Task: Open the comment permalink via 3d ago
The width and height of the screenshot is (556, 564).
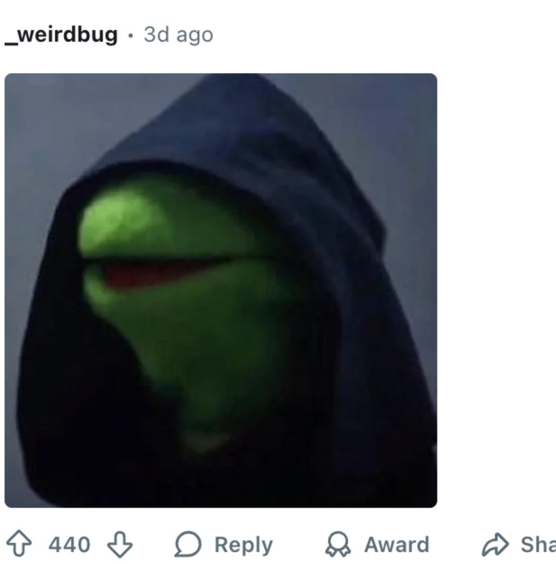Action: coord(179,35)
